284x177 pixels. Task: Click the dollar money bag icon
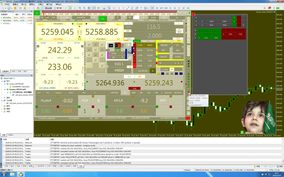[130, 51]
